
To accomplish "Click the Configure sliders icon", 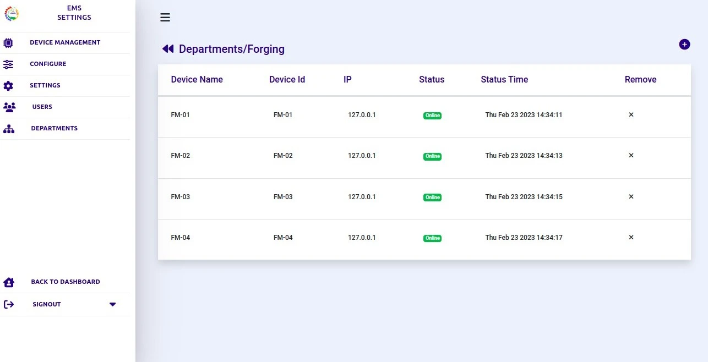I will pyautogui.click(x=8, y=64).
